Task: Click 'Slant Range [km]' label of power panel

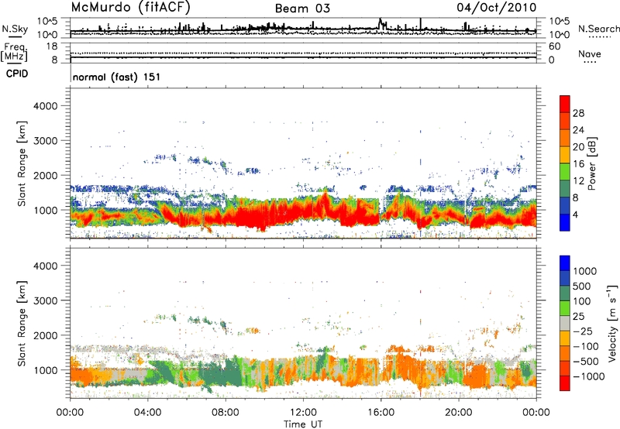Action: (x=22, y=163)
